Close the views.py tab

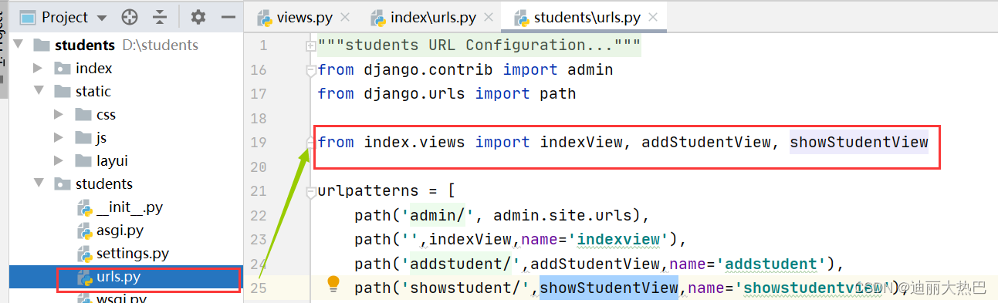coord(344,16)
